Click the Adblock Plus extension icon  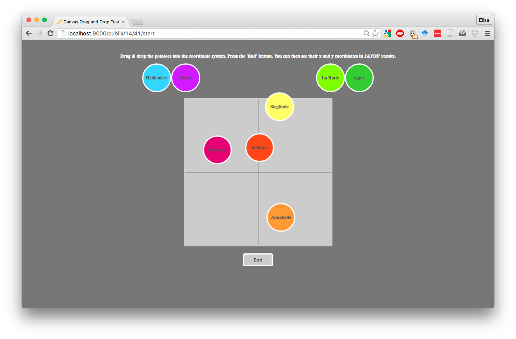[x=400, y=33]
